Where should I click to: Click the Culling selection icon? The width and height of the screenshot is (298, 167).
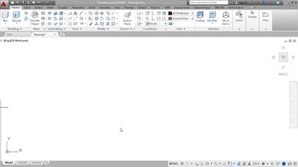[x=200, y=17]
